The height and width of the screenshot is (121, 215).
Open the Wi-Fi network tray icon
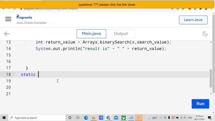coord(181,118)
